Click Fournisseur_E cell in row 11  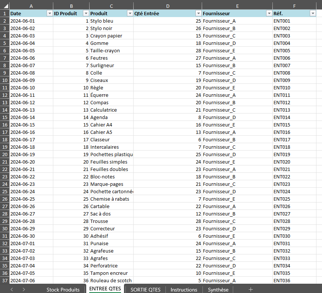tap(237, 88)
